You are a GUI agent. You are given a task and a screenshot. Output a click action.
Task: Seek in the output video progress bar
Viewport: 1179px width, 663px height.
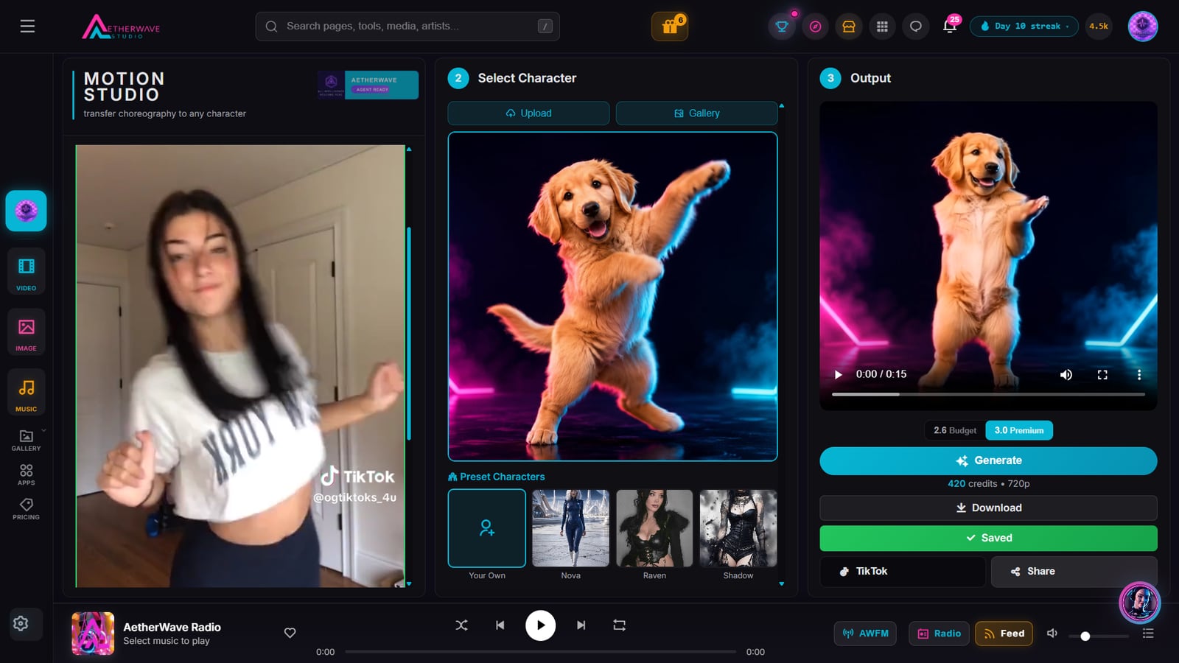tap(988, 395)
